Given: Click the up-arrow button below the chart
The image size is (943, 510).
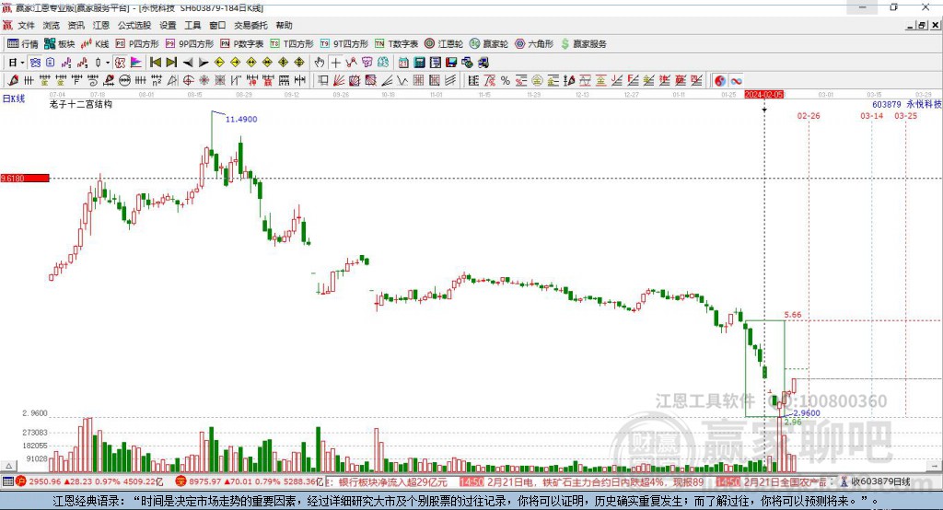Looking at the screenshot, I should [x=8, y=466].
